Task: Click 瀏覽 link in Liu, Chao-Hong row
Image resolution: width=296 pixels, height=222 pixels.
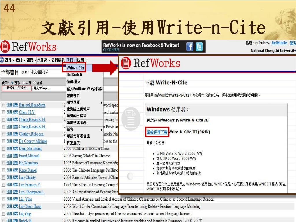Action: tap(15, 206)
